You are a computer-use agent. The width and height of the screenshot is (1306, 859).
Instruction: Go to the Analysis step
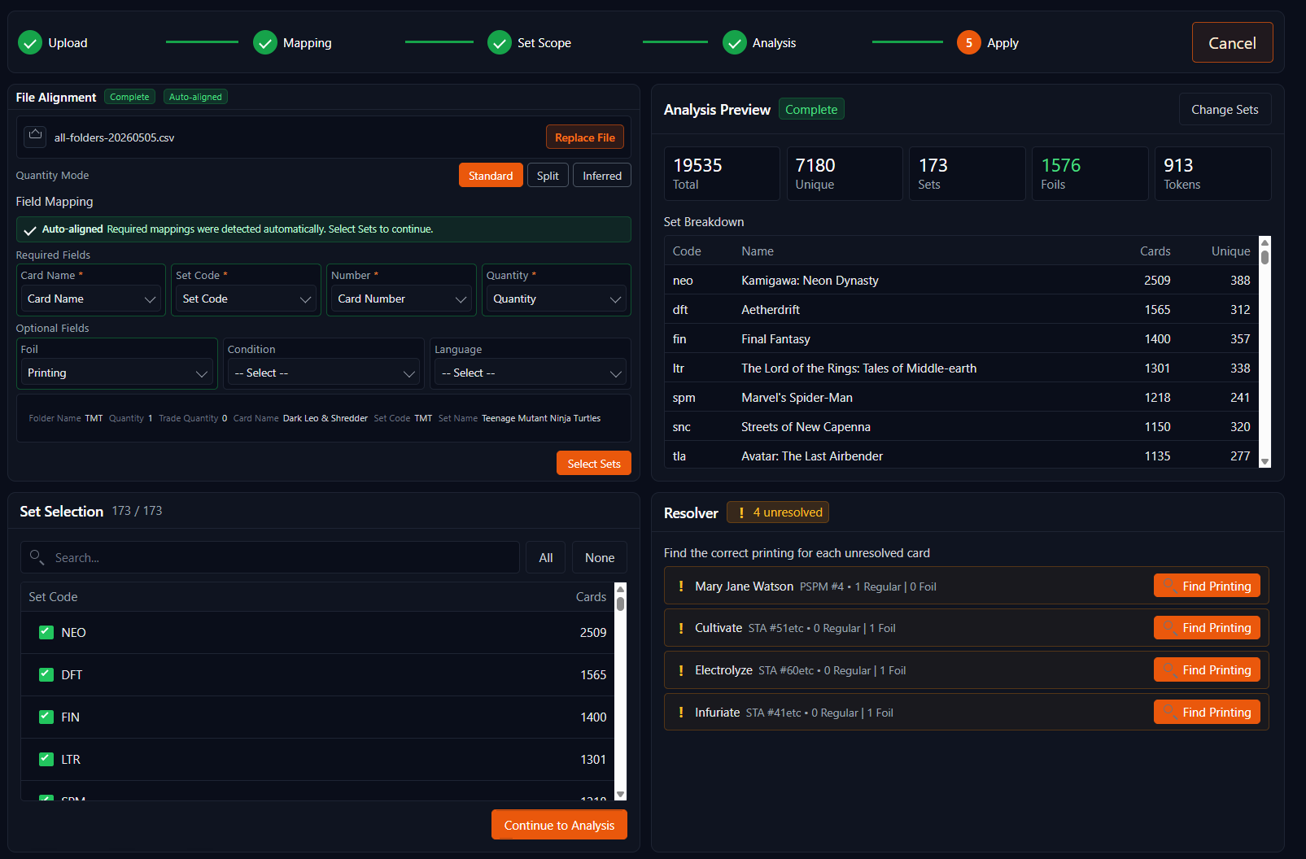[760, 42]
